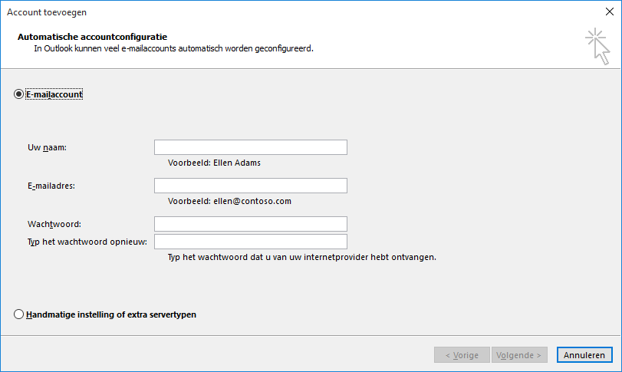Click the internetprovider password hint text
The height and width of the screenshot is (372, 622).
point(301,258)
